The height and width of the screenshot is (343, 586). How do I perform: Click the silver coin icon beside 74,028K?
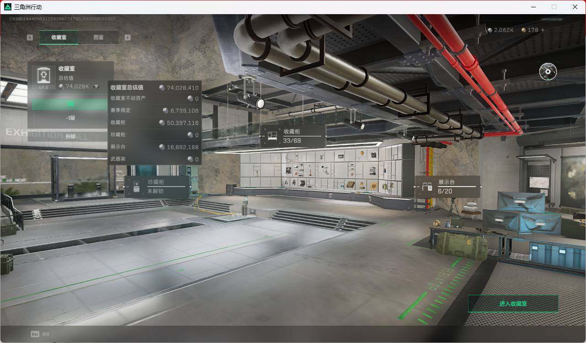[62, 87]
